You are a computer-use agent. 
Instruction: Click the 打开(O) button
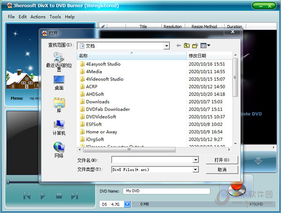click(x=222, y=160)
